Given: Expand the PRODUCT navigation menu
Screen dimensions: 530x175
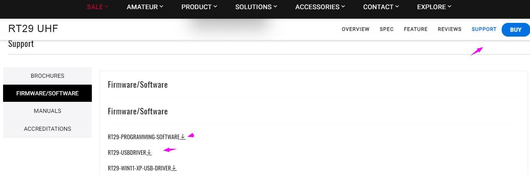Looking at the screenshot, I should (x=199, y=7).
